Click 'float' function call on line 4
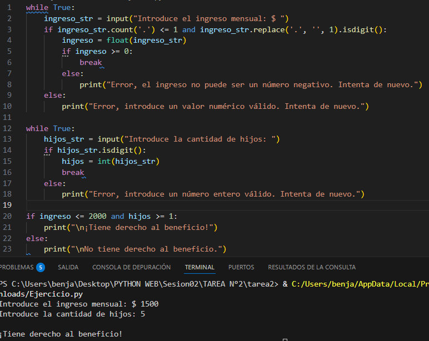 pyautogui.click(x=117, y=40)
